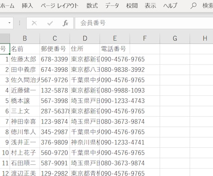The height and width of the screenshot is (176, 213).
Task: Click the Enter checkmark formula bar icon
Action: coord(50,23)
